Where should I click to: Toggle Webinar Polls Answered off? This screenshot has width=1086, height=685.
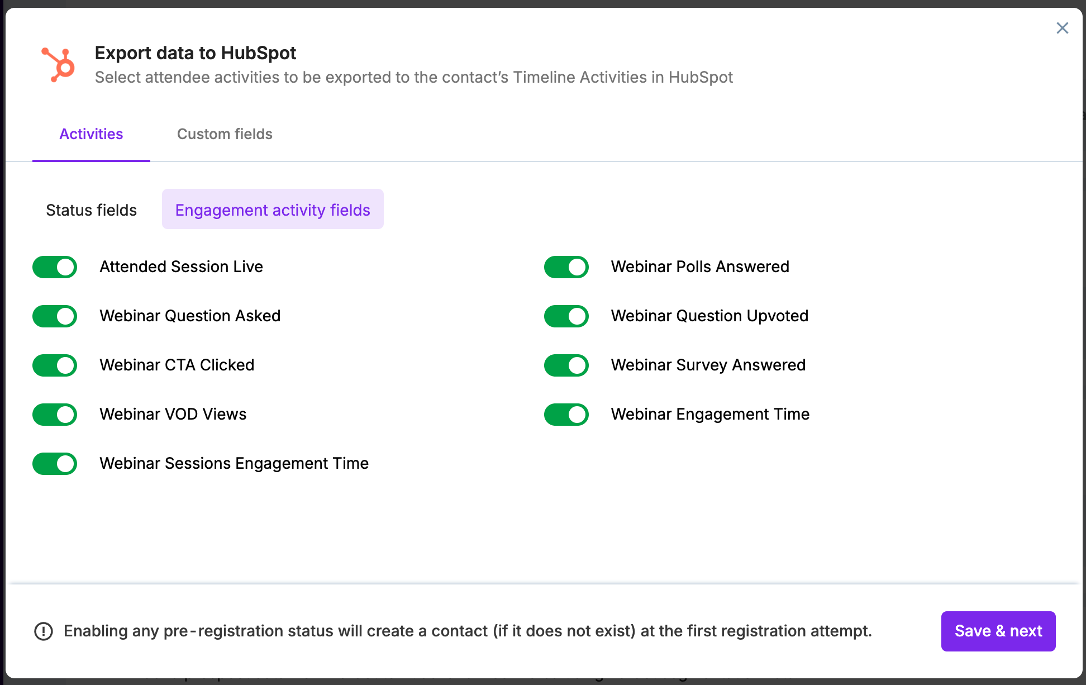tap(566, 267)
